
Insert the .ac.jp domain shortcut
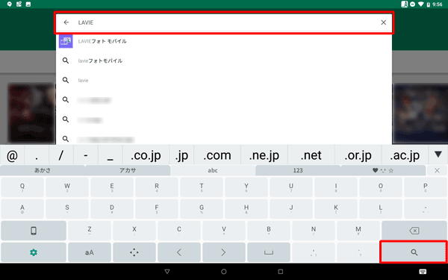coord(405,155)
